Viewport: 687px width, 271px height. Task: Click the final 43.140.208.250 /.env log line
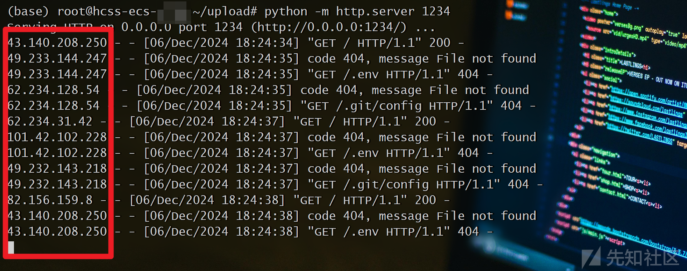pyautogui.click(x=250, y=232)
